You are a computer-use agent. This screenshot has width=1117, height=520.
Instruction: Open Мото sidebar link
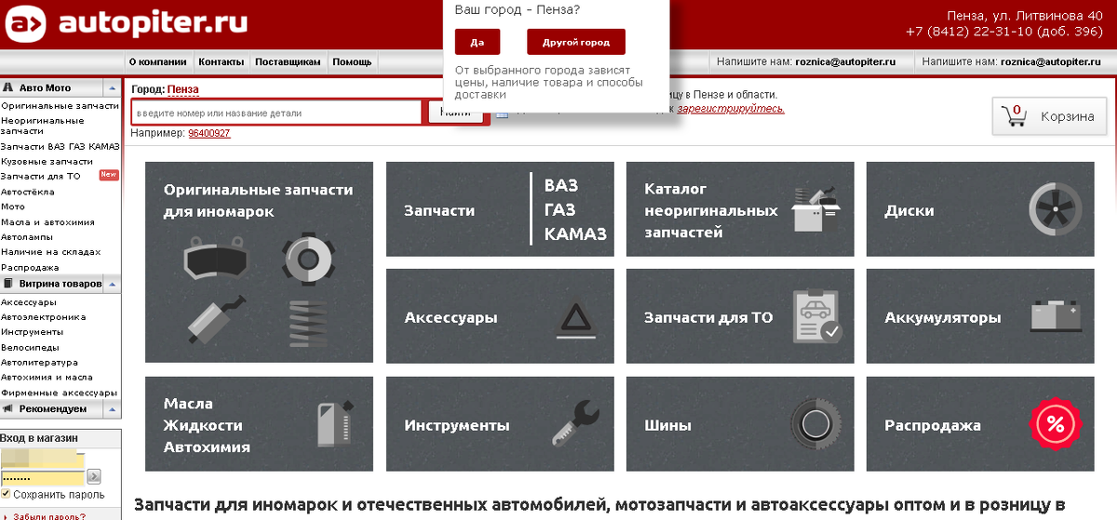coord(13,207)
